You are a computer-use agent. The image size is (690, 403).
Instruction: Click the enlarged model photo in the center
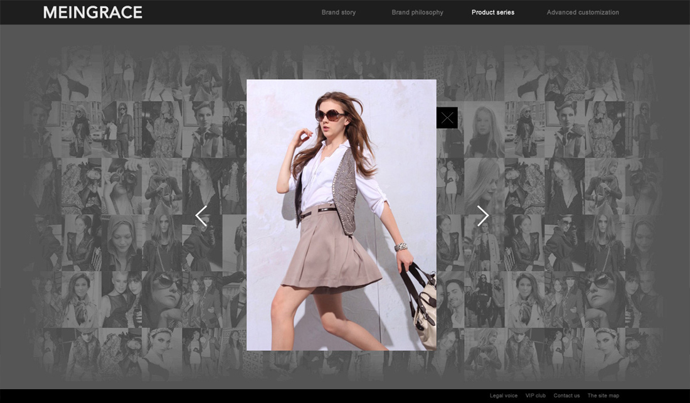[x=341, y=215]
